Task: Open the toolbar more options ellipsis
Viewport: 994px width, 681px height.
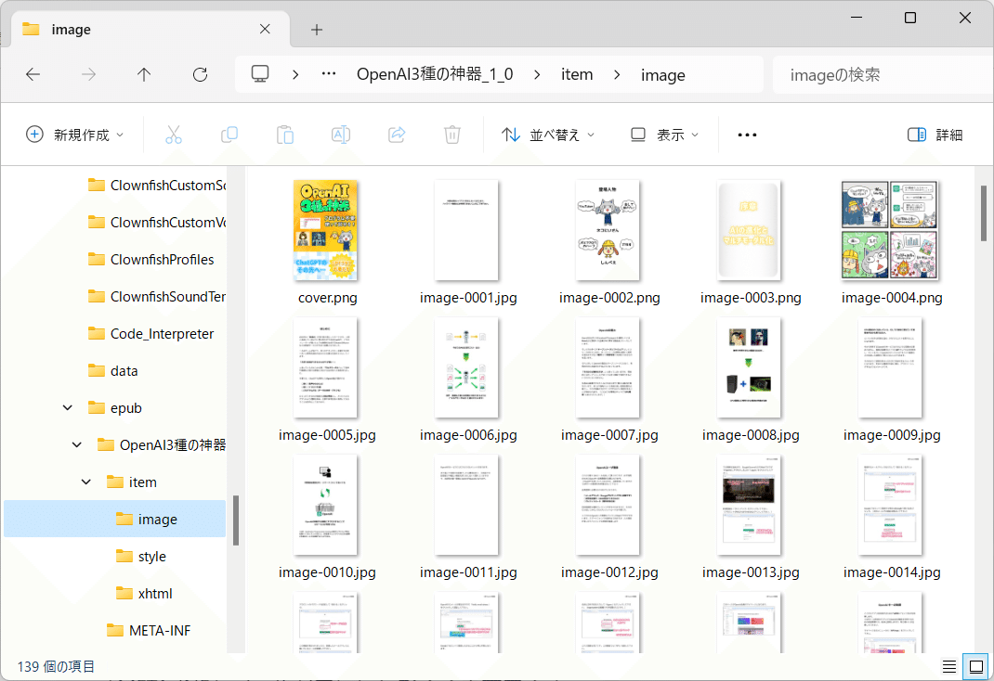Action: (x=748, y=135)
